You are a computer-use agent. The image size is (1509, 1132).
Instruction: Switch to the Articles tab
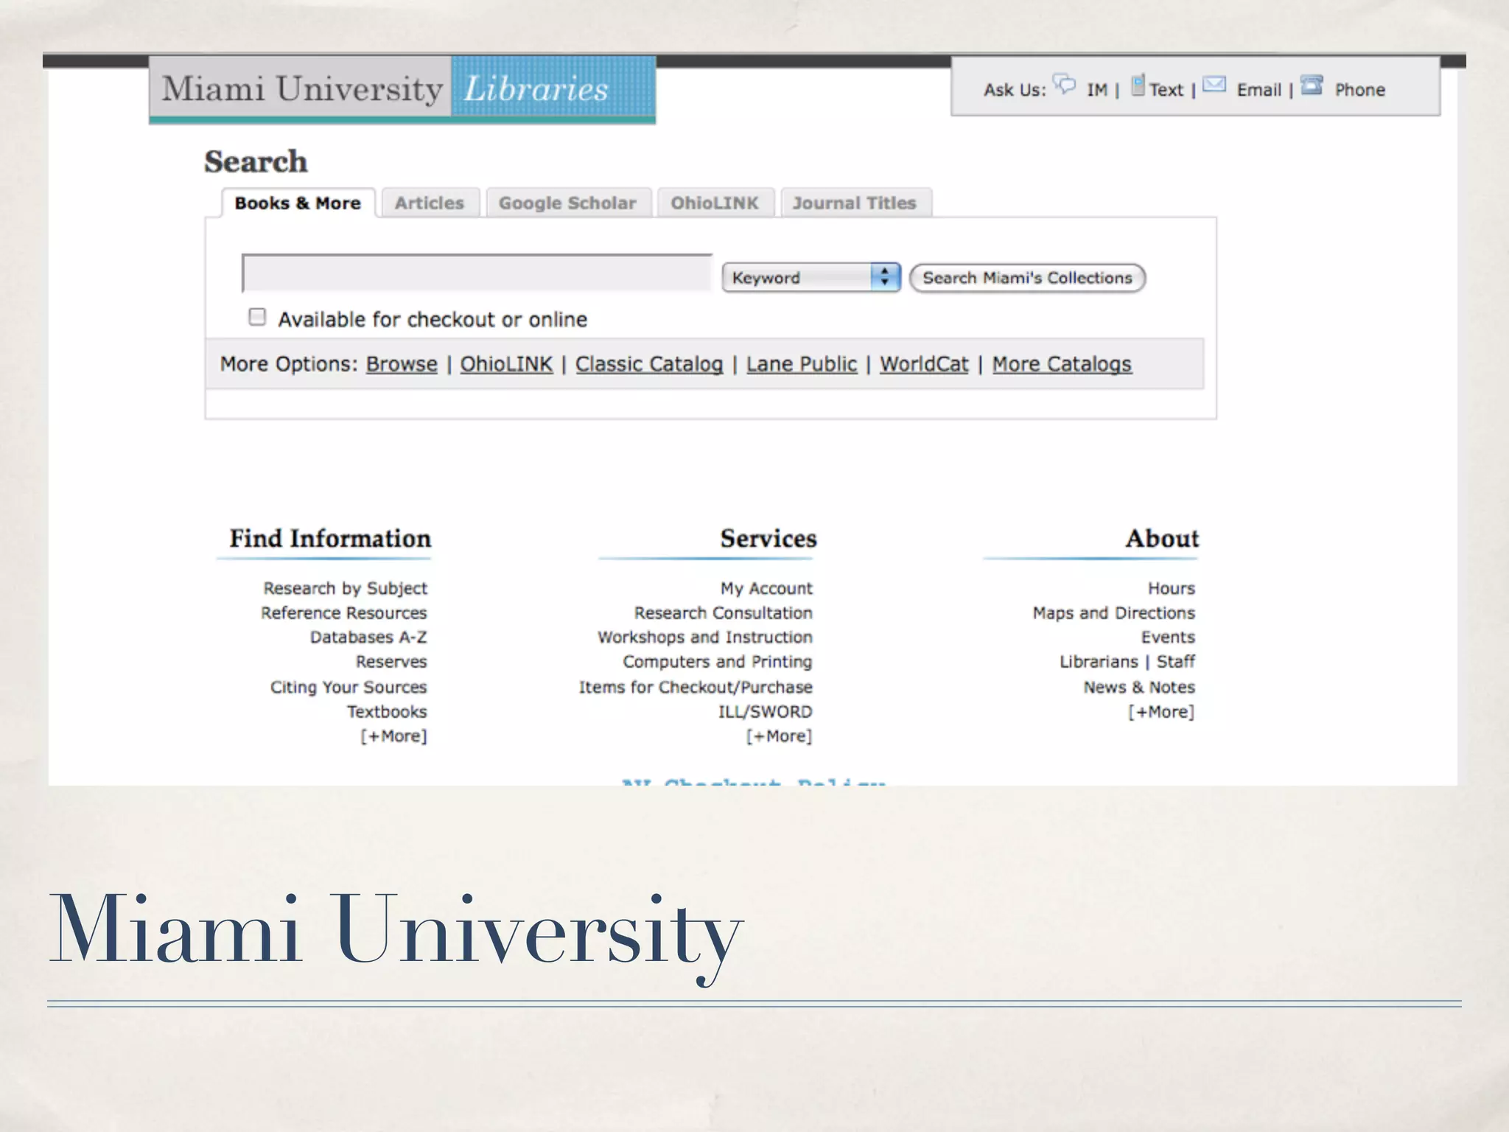430,203
